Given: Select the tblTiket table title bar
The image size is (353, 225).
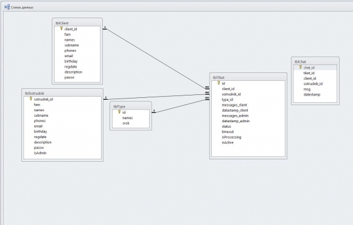Looking at the screenshot, I should click(248, 77).
